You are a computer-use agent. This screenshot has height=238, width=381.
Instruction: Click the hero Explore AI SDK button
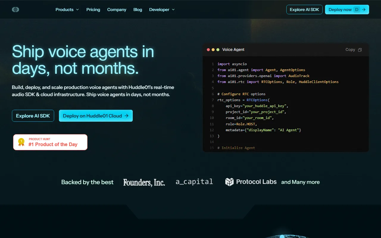pos(33,116)
